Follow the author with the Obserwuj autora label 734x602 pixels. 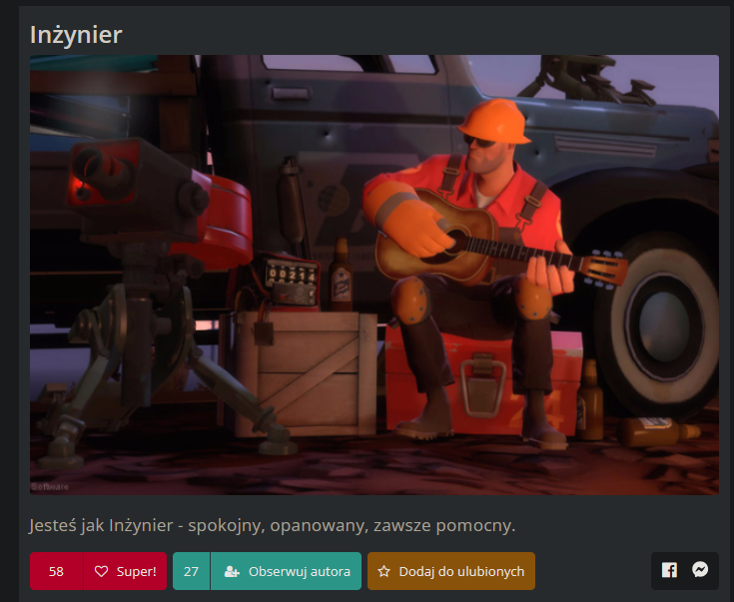[299, 572]
